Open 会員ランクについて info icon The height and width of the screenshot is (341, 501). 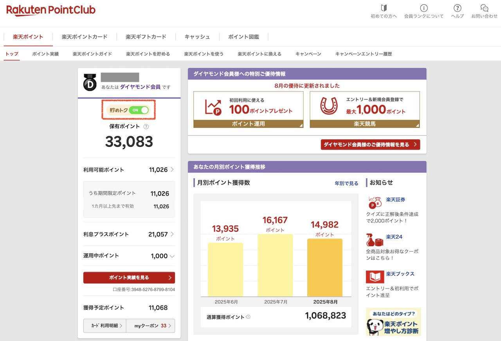coord(424,8)
